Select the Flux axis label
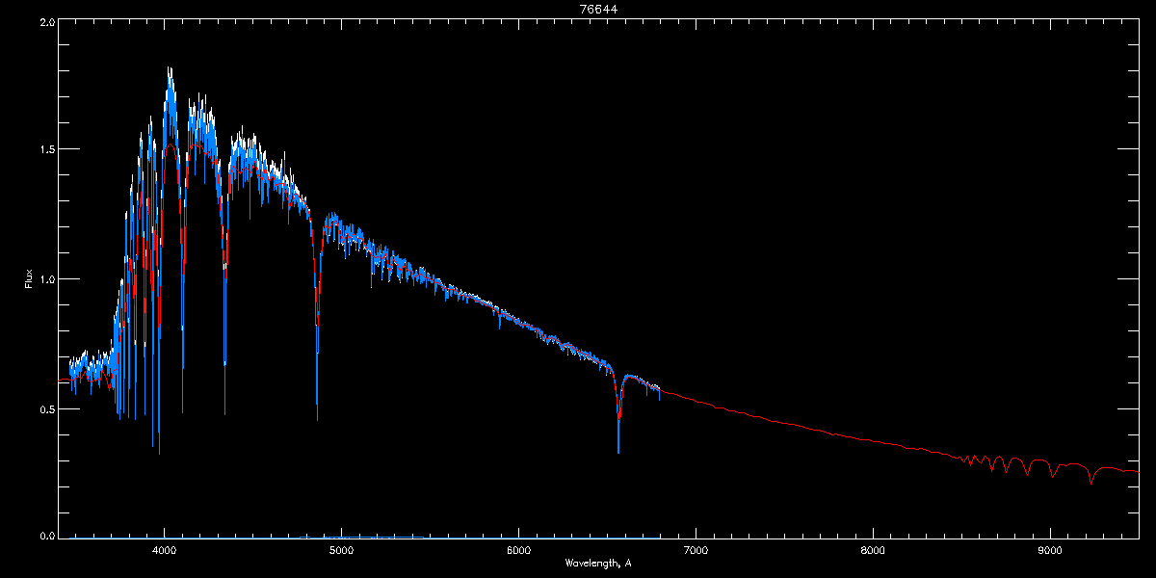1156x578 pixels. [x=29, y=279]
